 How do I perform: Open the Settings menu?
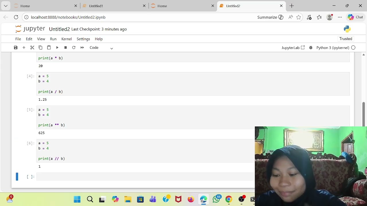(x=83, y=39)
